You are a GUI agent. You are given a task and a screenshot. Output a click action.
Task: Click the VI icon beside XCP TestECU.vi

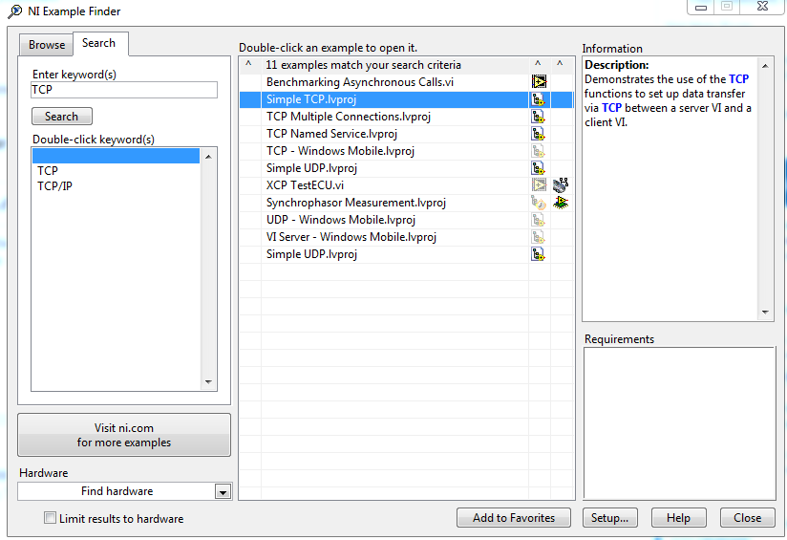pyautogui.click(x=539, y=184)
